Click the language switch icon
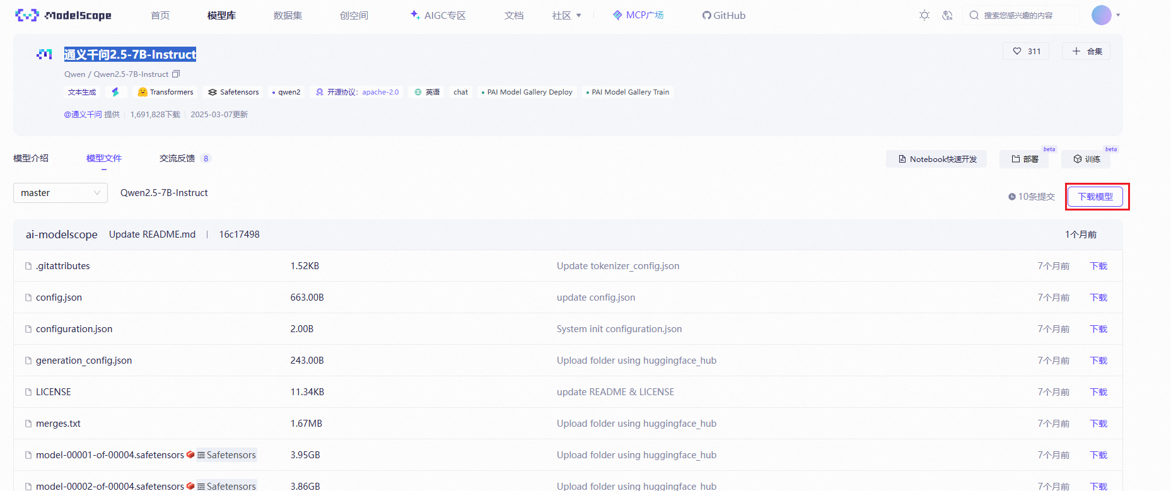This screenshot has width=1171, height=491. coord(947,15)
